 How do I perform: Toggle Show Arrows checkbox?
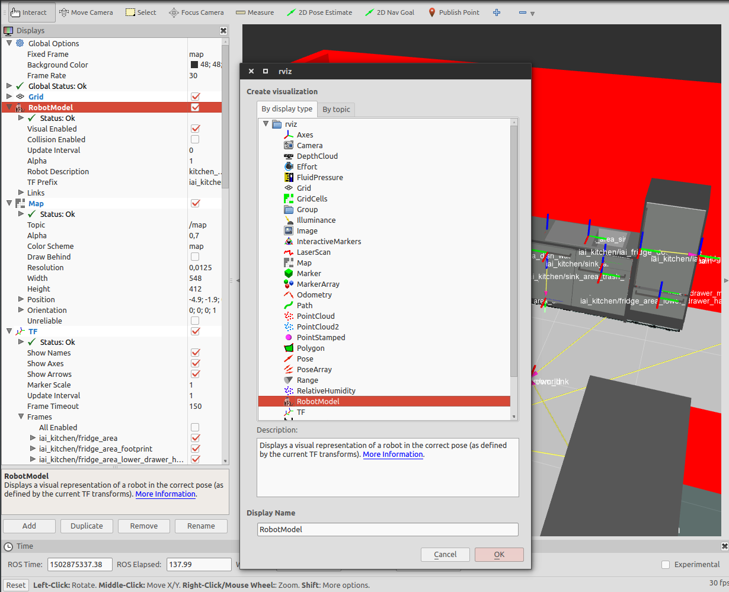(196, 374)
